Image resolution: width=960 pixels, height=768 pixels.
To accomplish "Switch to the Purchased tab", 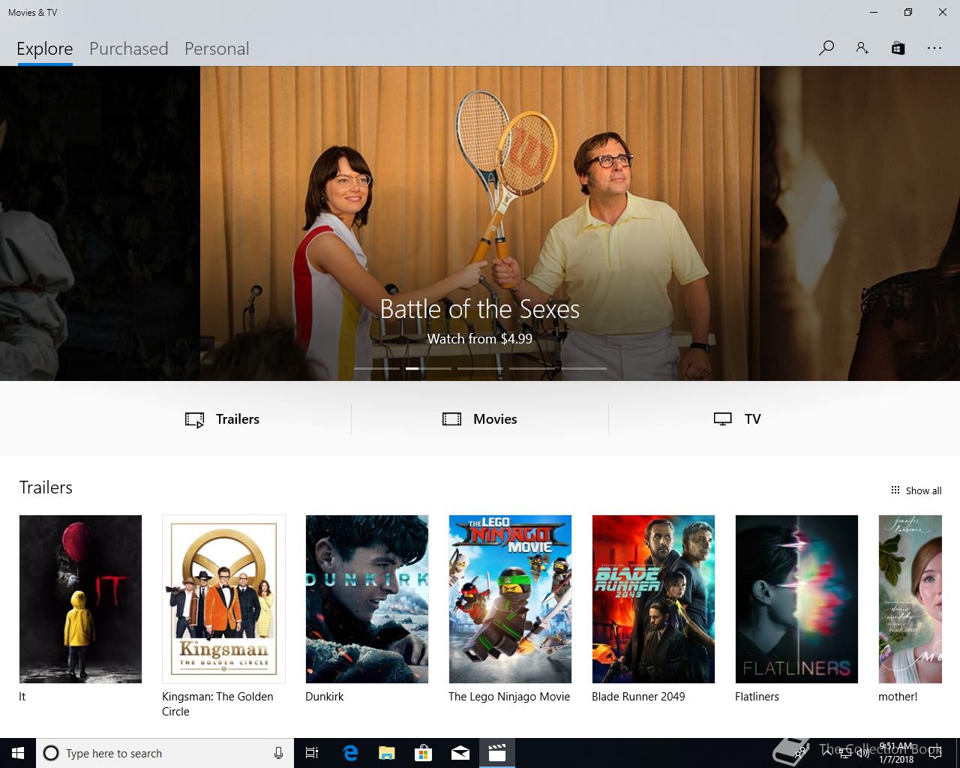I will point(129,49).
